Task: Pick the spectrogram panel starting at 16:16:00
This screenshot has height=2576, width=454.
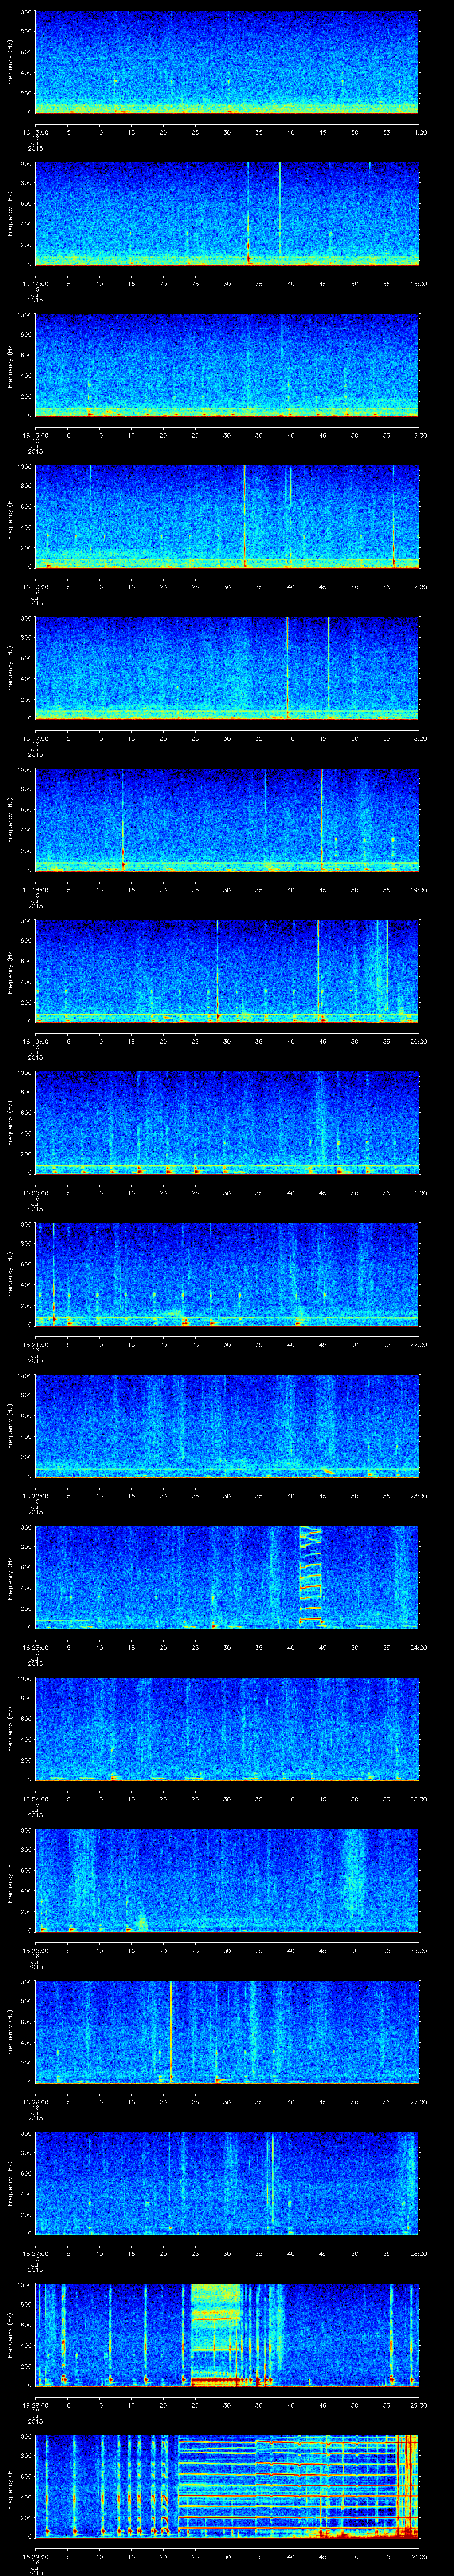Action: point(227,516)
